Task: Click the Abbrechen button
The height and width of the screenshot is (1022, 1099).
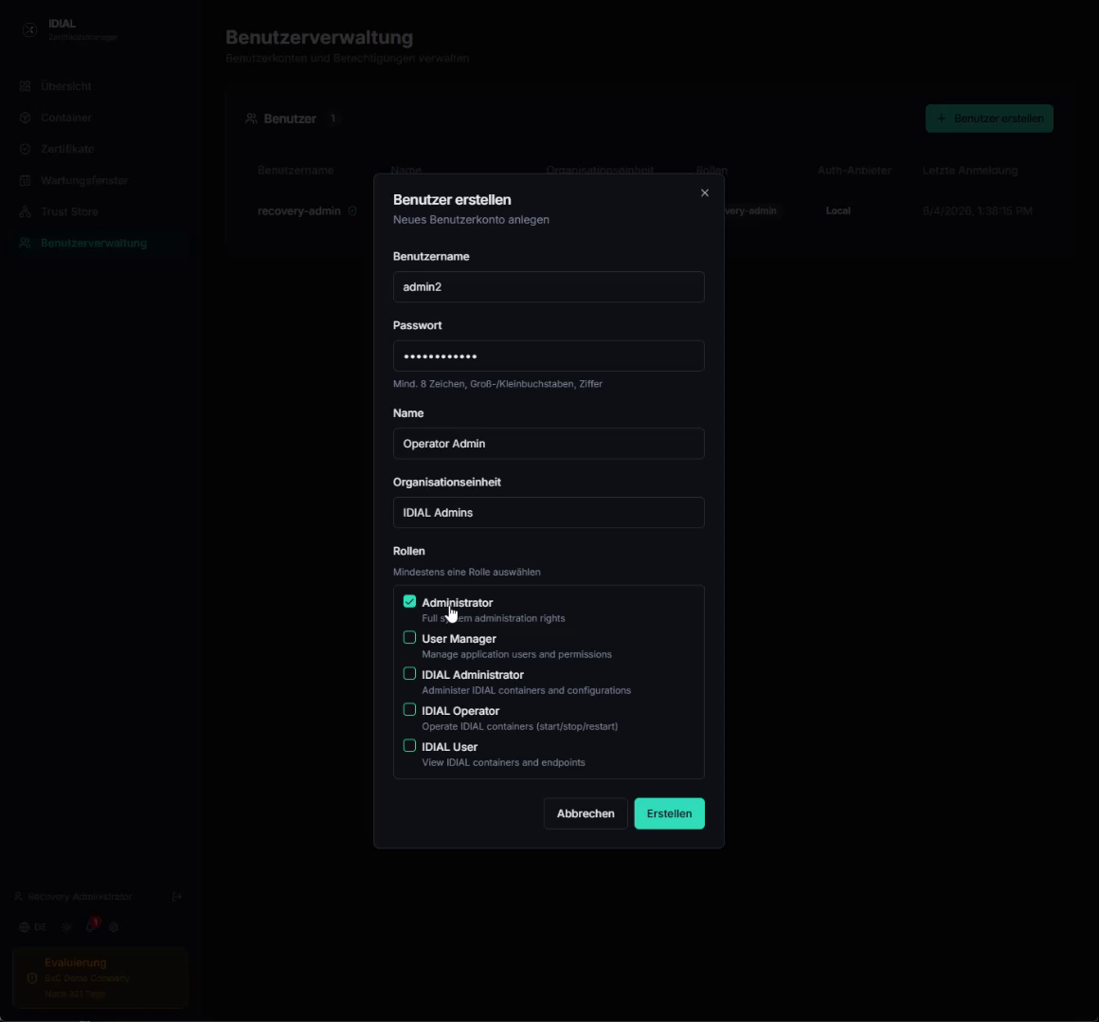Action: tap(586, 813)
